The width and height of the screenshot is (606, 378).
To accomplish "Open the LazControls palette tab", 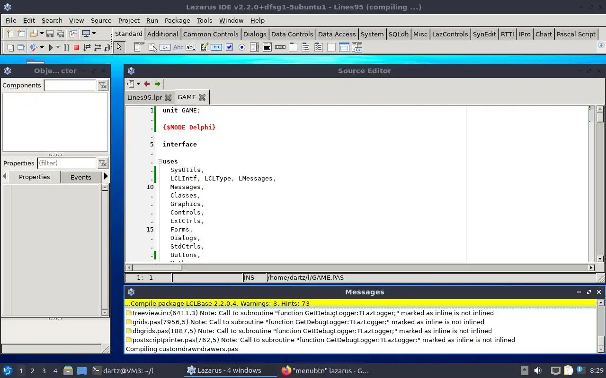I will 450,34.
